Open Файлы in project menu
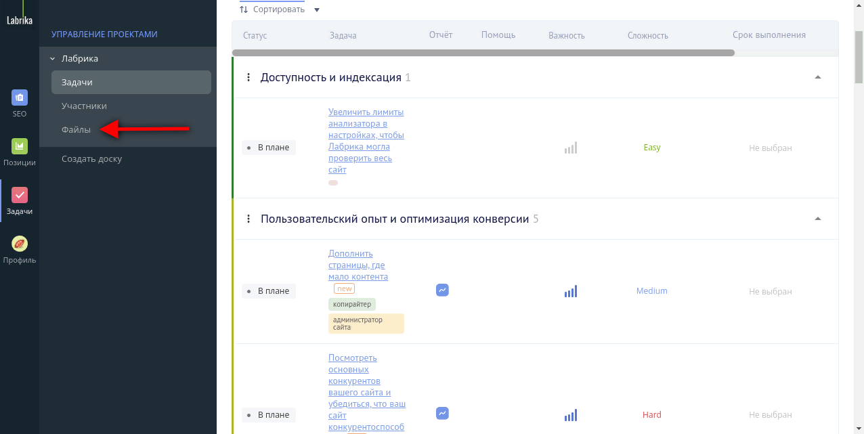The height and width of the screenshot is (434, 864). 76,130
